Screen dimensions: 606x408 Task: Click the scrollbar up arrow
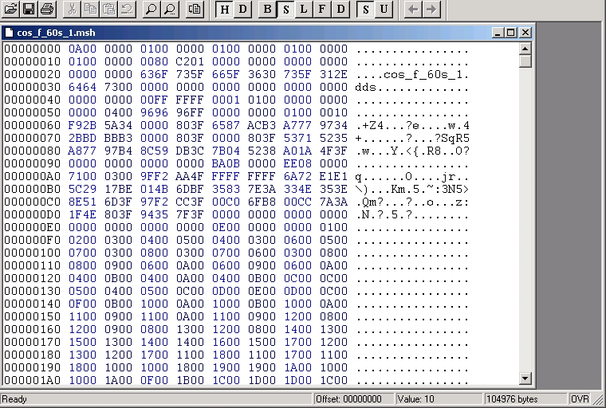(525, 49)
